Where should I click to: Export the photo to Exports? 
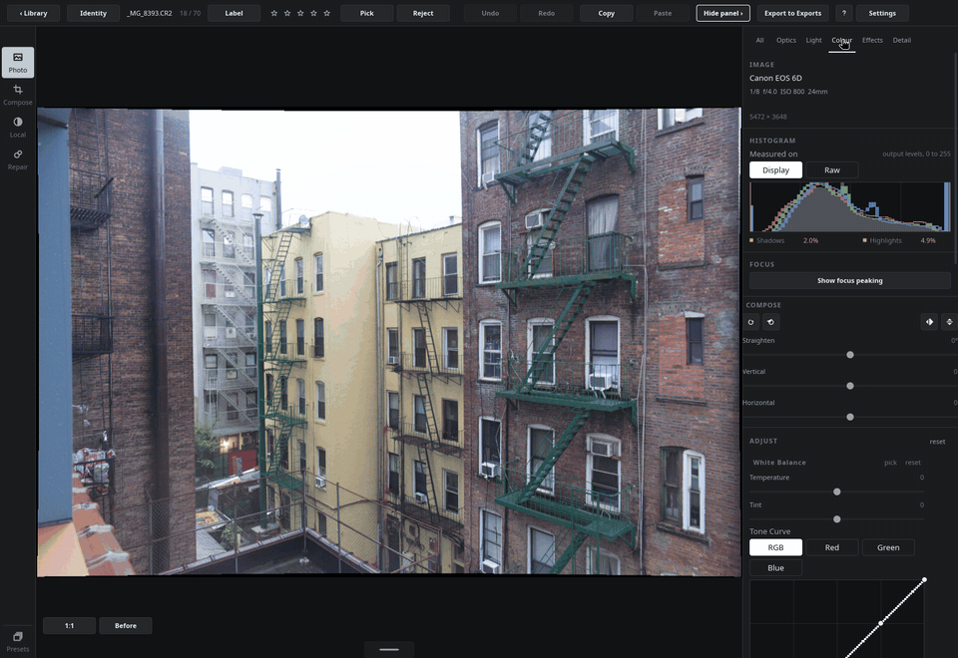point(792,13)
